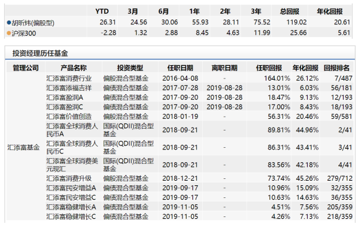The width and height of the screenshot is (362, 228).
Task: Open the 汇添富消费升级 fund
Action: pos(69,178)
